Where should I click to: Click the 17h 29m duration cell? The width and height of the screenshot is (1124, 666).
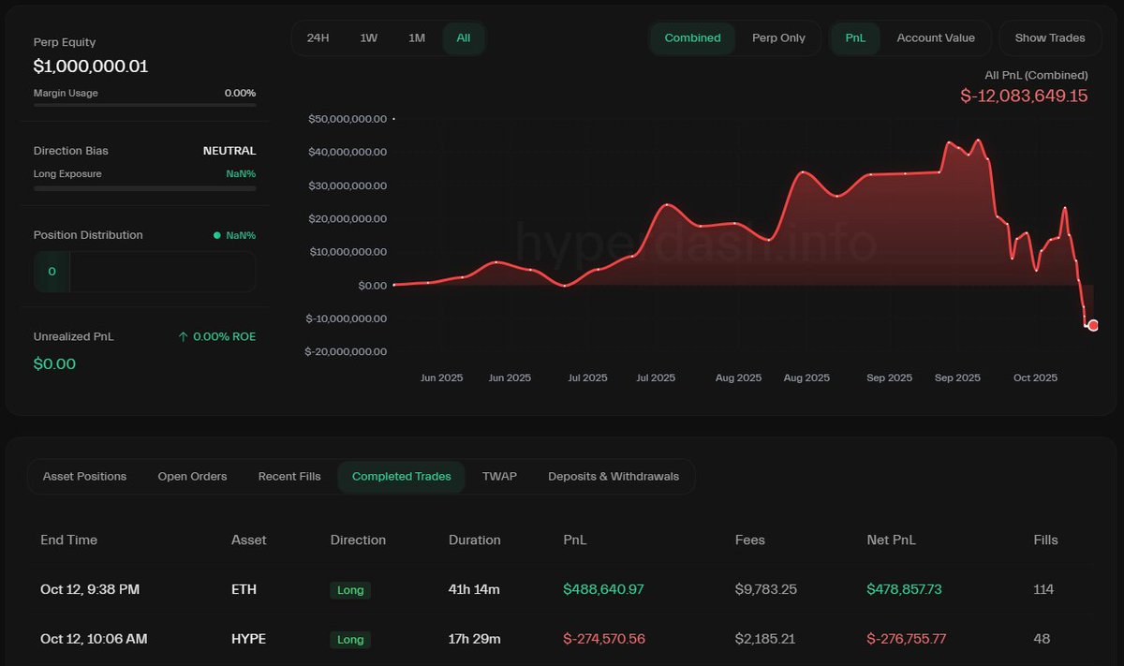[475, 639]
